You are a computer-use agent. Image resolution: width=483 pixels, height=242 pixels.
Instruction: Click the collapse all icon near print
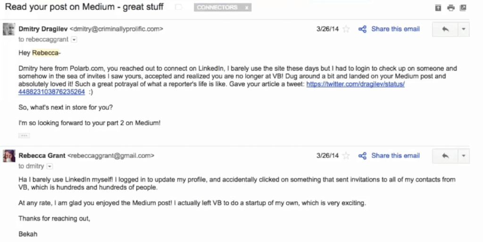click(x=438, y=8)
